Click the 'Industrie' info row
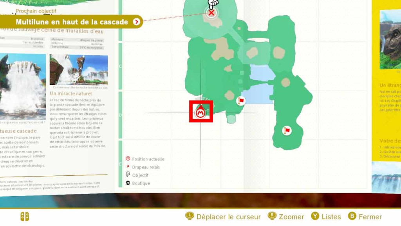 coord(77,44)
